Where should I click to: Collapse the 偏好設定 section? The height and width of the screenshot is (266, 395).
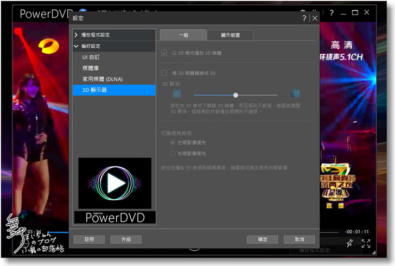(x=77, y=46)
